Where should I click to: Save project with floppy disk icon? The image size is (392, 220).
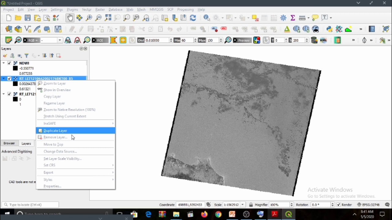point(28,18)
